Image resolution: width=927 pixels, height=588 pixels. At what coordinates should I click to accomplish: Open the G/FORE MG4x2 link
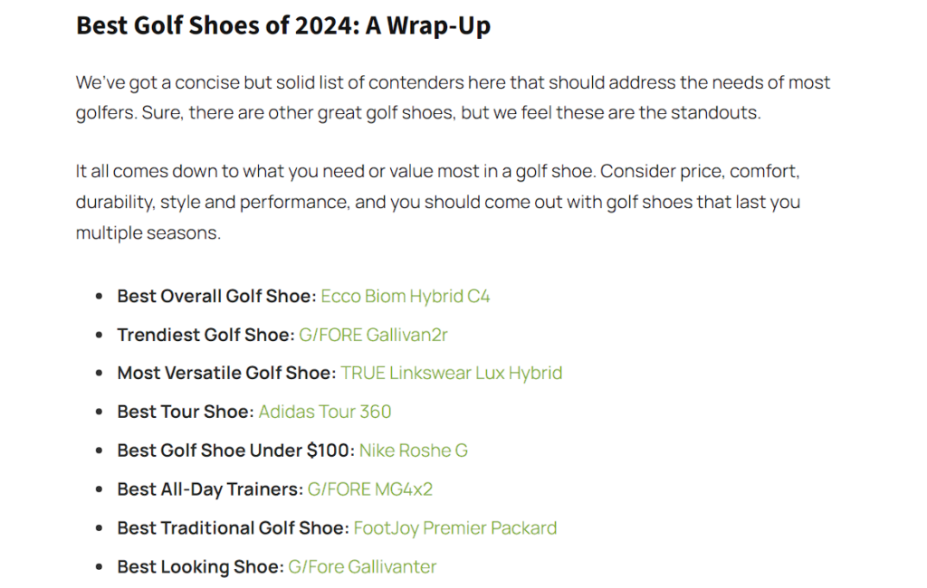(369, 489)
